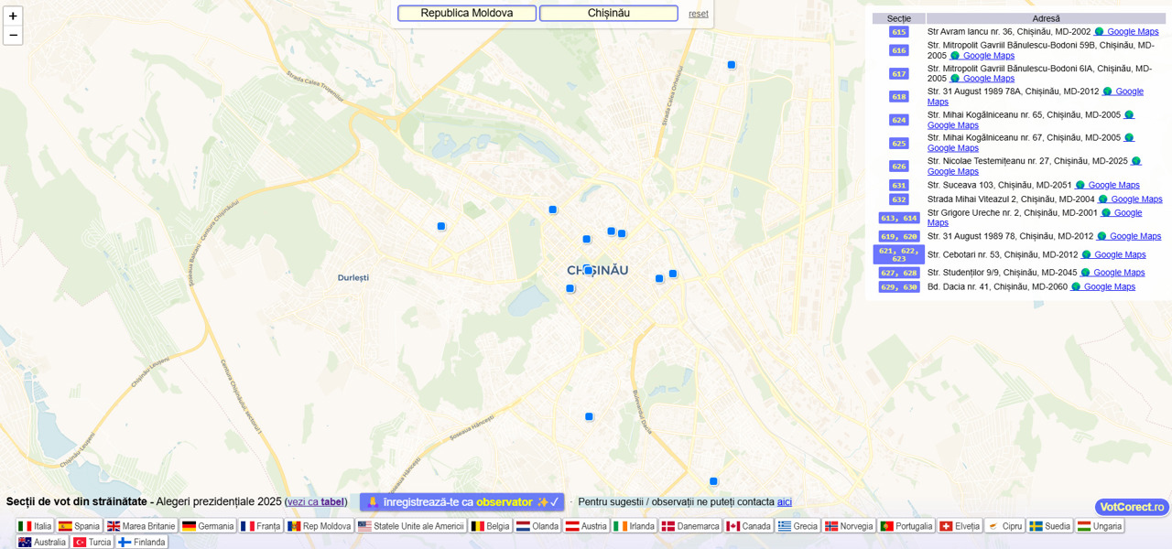
Task: Select section badge 617
Action: [899, 74]
